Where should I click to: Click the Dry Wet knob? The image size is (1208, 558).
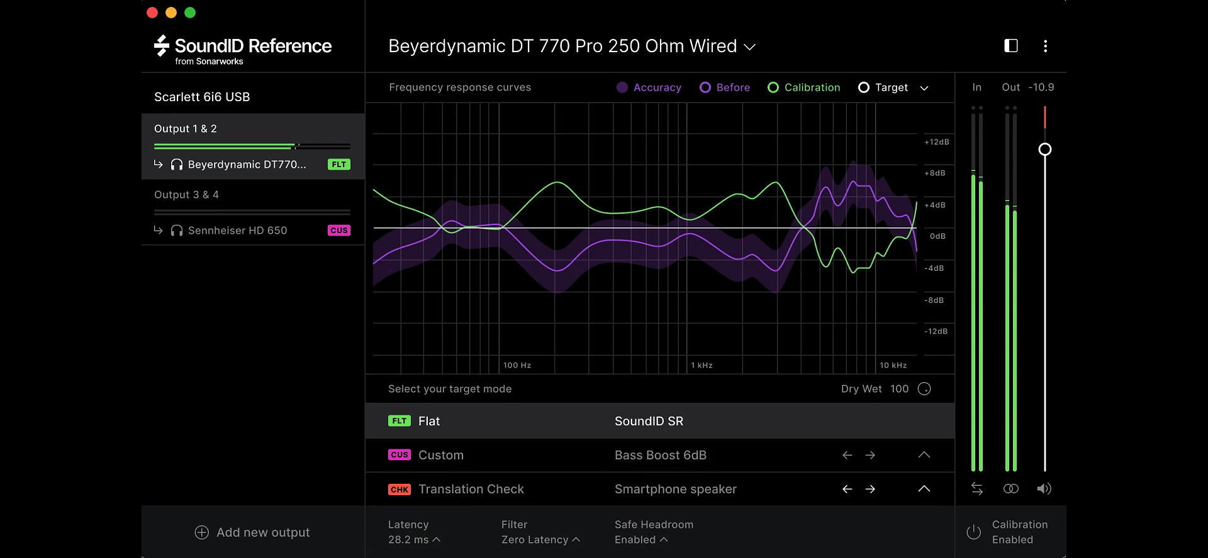(x=924, y=389)
